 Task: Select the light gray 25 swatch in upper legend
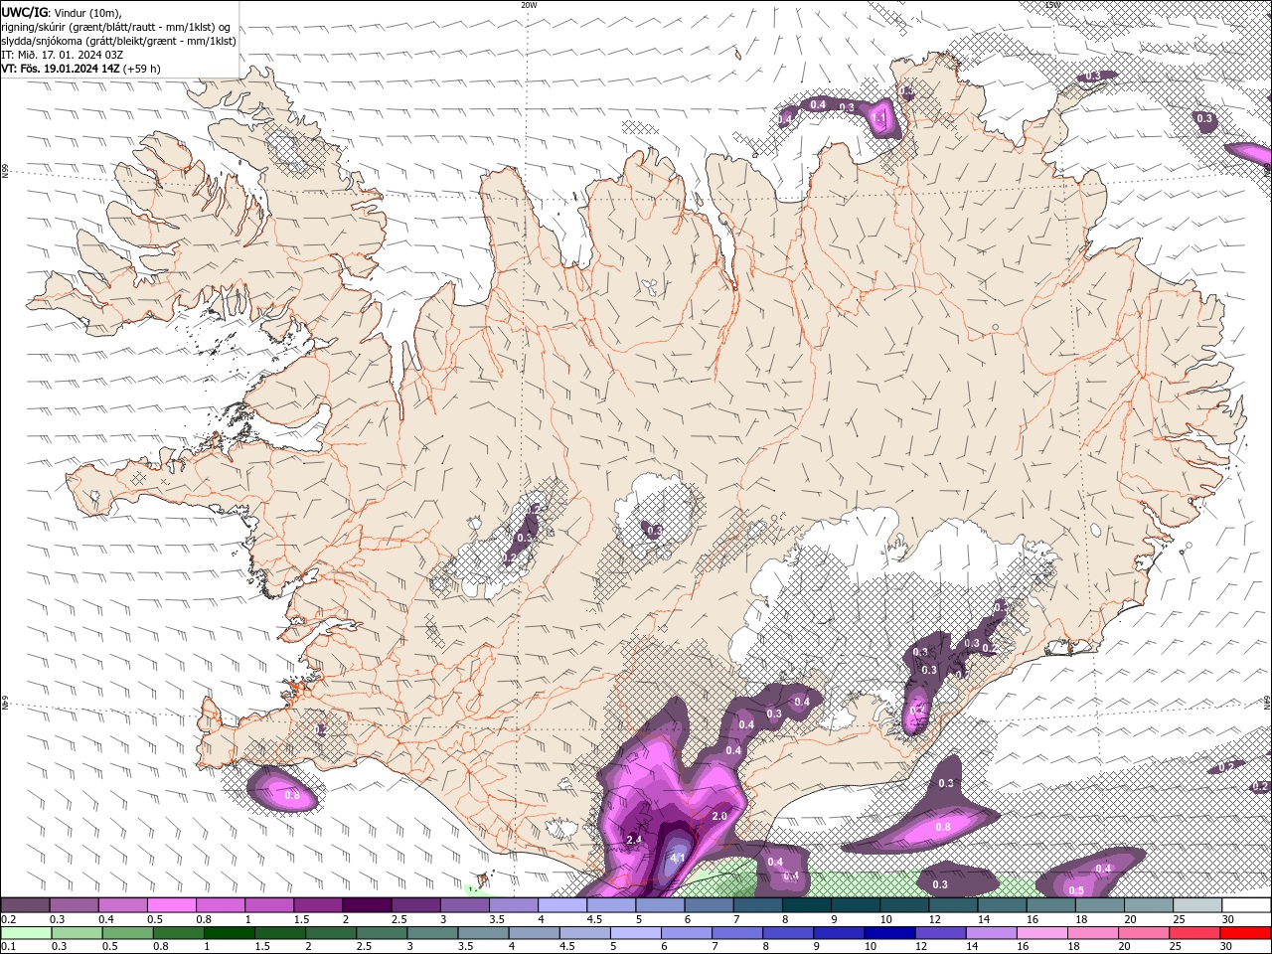(1197, 905)
